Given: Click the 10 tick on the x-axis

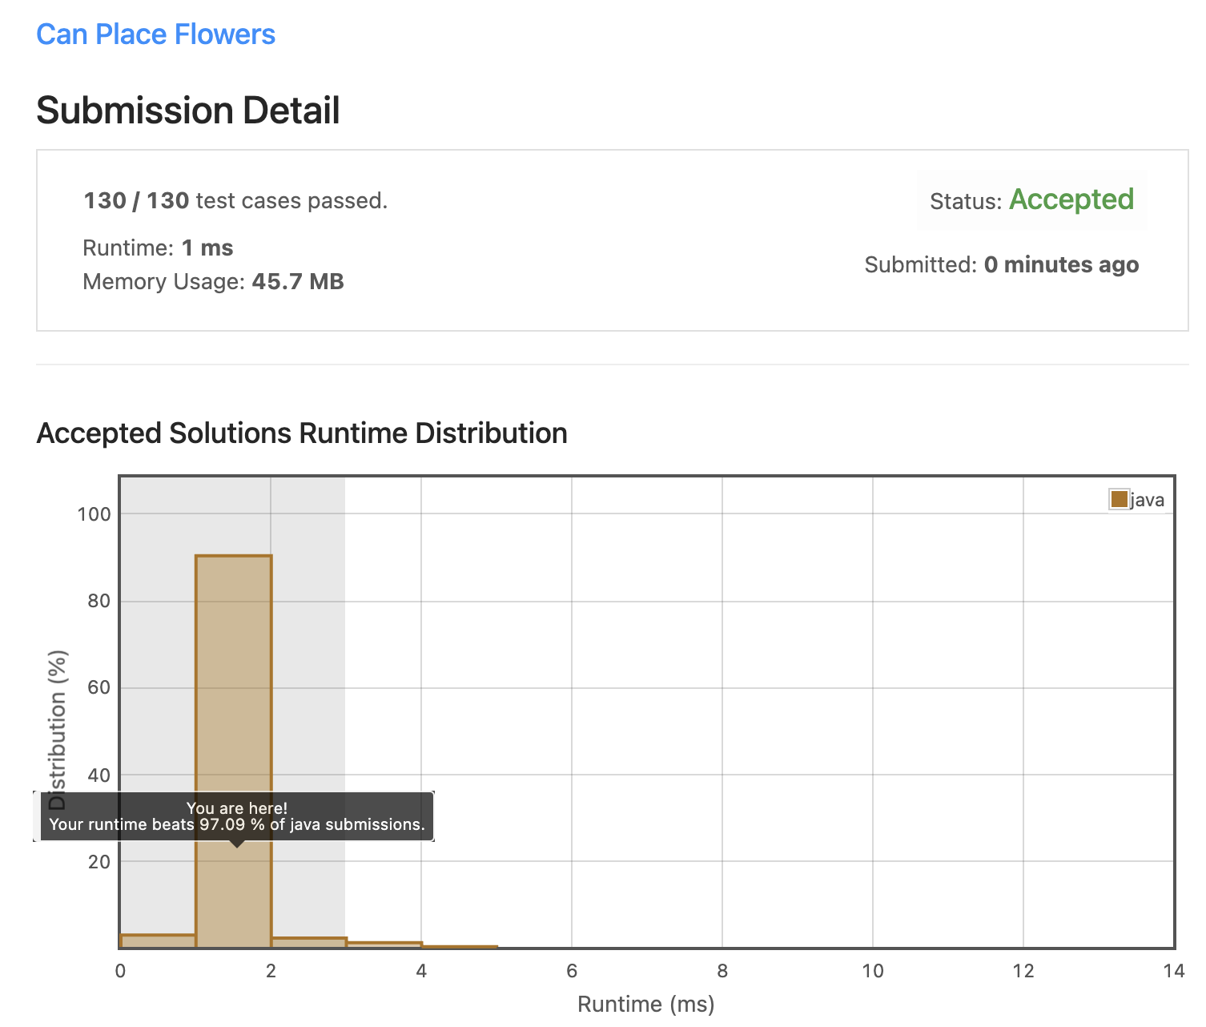Looking at the screenshot, I should 873,971.
